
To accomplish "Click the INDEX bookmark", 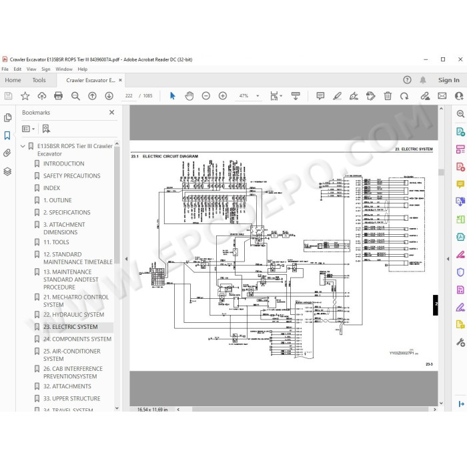I will pos(51,188).
